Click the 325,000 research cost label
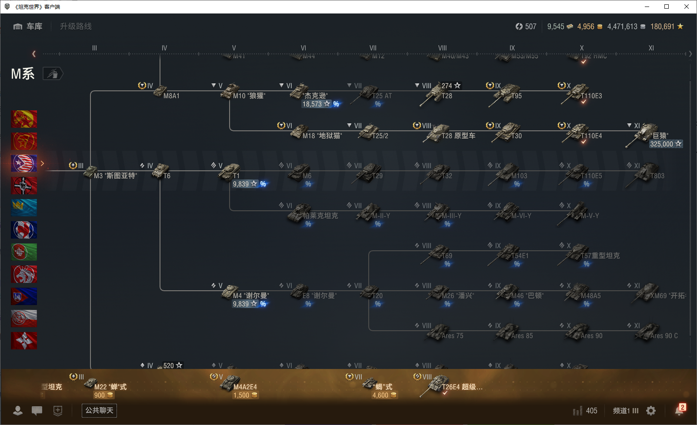Viewport: 697px width, 425px height. [x=666, y=144]
